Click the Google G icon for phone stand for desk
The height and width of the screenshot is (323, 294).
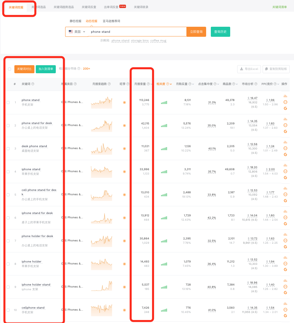(285, 131)
